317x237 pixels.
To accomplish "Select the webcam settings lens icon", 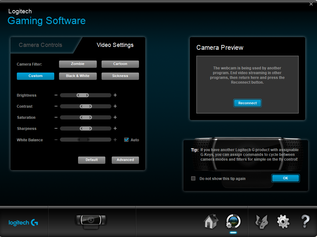I will [x=233, y=221].
